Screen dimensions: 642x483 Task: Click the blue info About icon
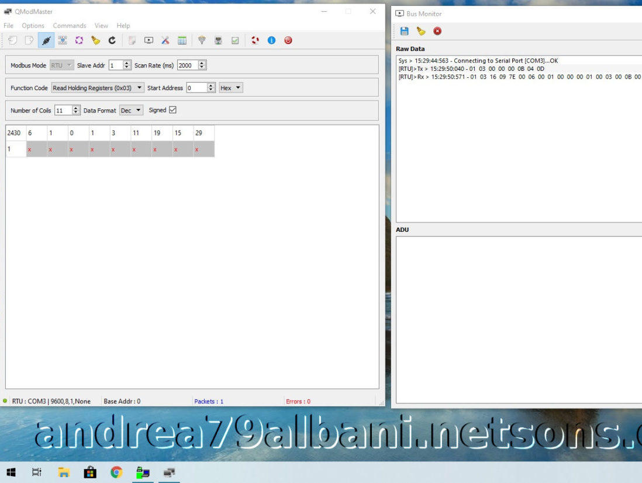[x=271, y=40]
